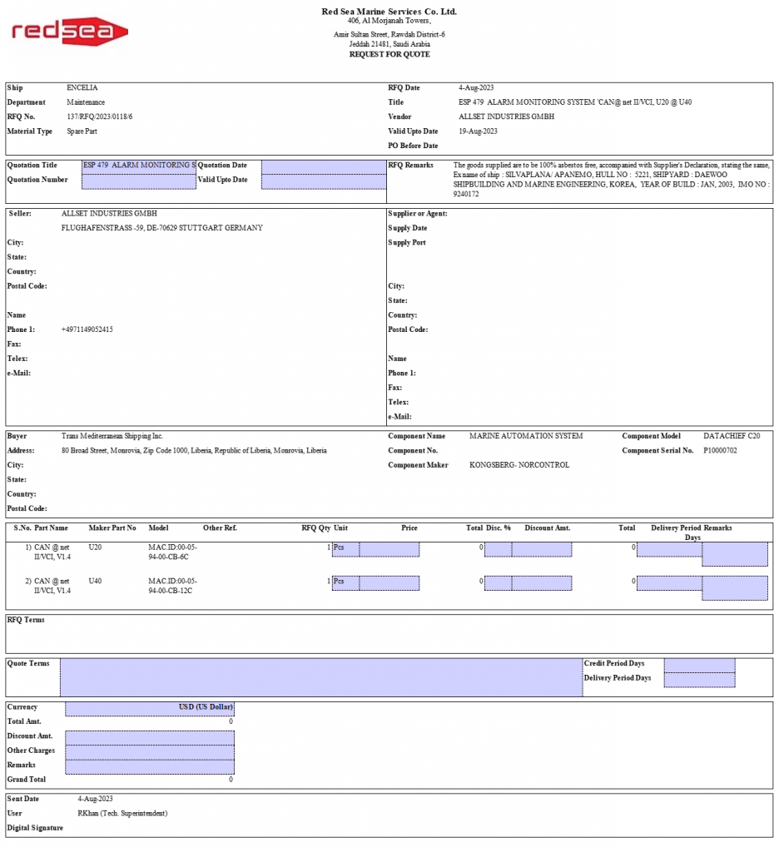Click the Discount Amt. field for item 1
The width and height of the screenshot is (774, 852).
pos(541,549)
